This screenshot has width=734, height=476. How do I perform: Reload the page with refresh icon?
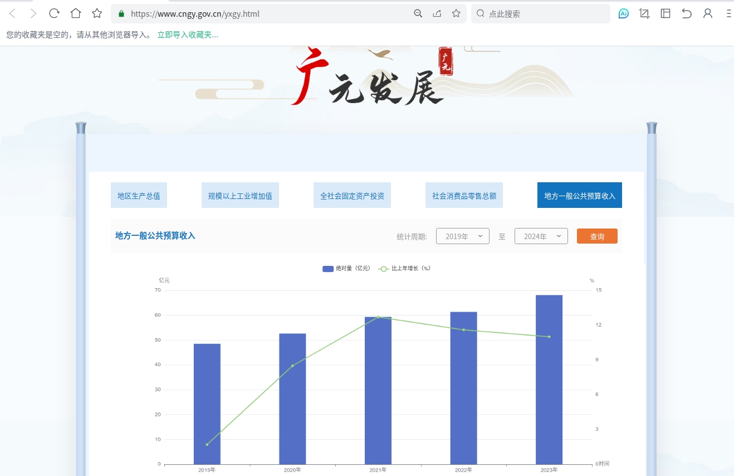(x=54, y=13)
